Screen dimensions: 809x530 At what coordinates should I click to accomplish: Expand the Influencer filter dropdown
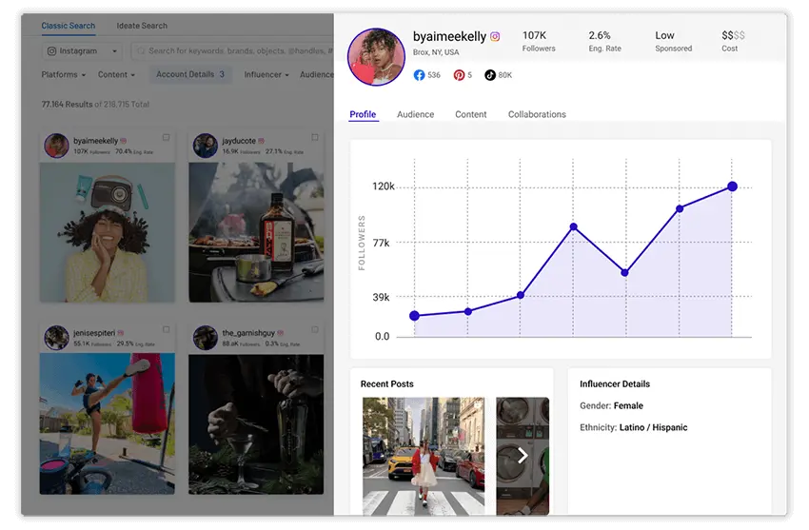266,74
